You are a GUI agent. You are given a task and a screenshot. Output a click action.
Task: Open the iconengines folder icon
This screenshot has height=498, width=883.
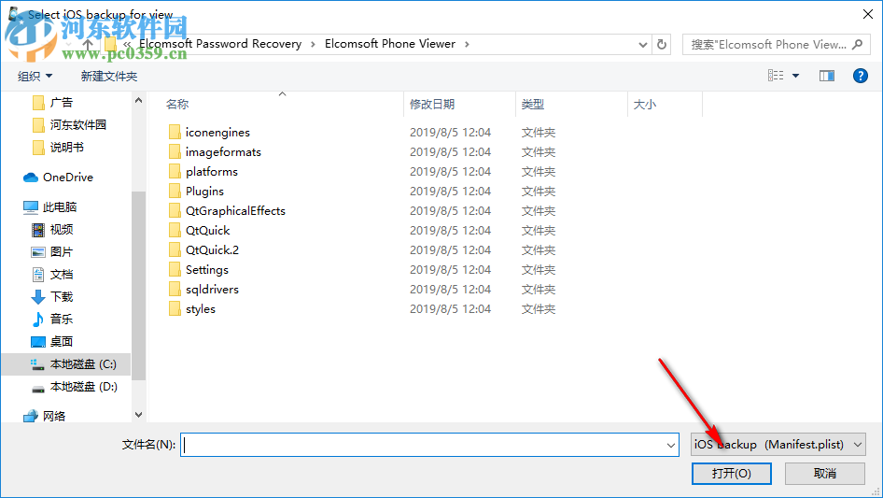point(175,132)
